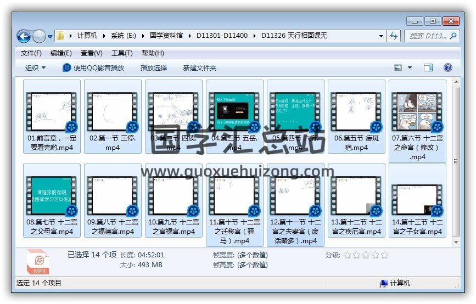
Task: Select video 11.第十节 十二宫之迁移宫
Action: click(x=234, y=205)
